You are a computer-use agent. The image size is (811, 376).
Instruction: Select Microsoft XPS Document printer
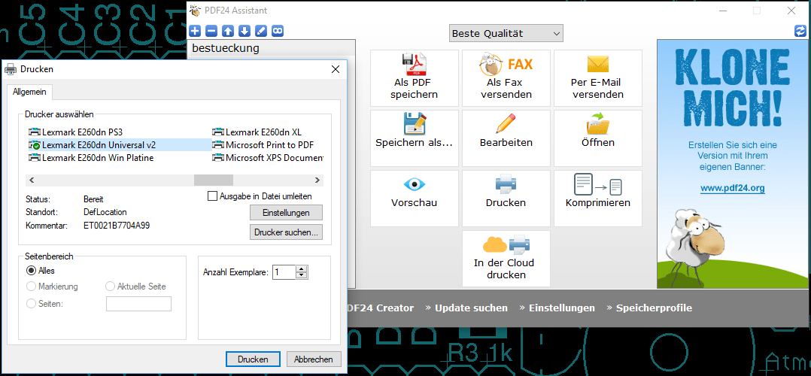click(267, 158)
